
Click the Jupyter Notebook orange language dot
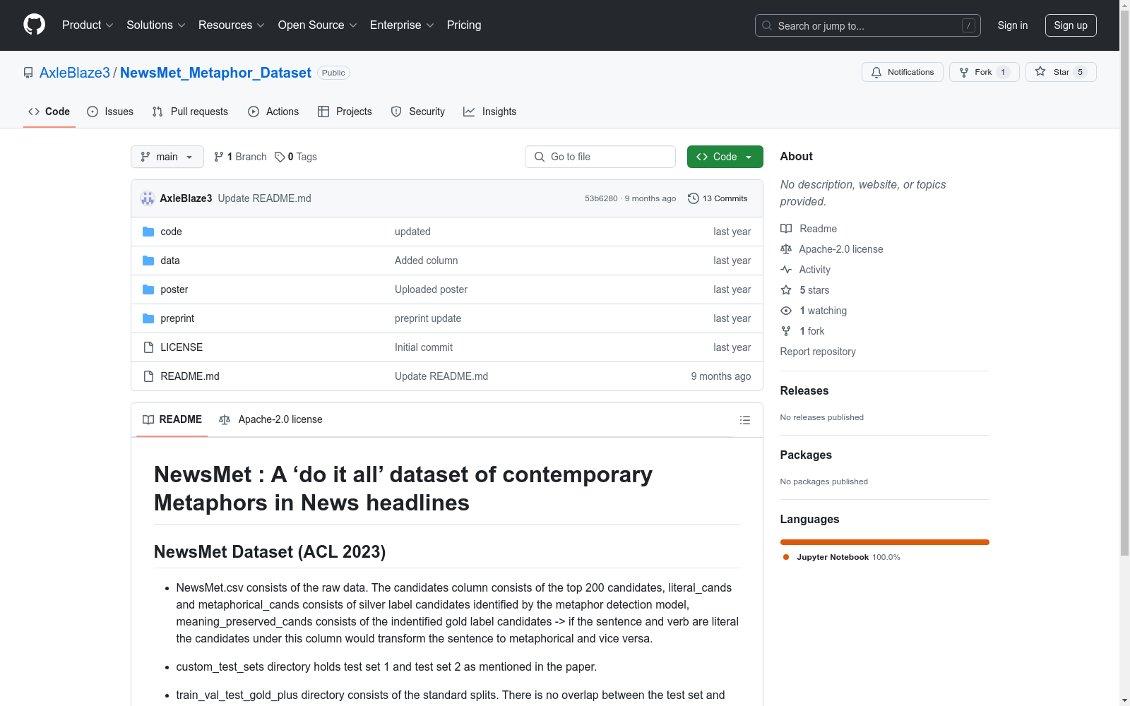tap(786, 557)
